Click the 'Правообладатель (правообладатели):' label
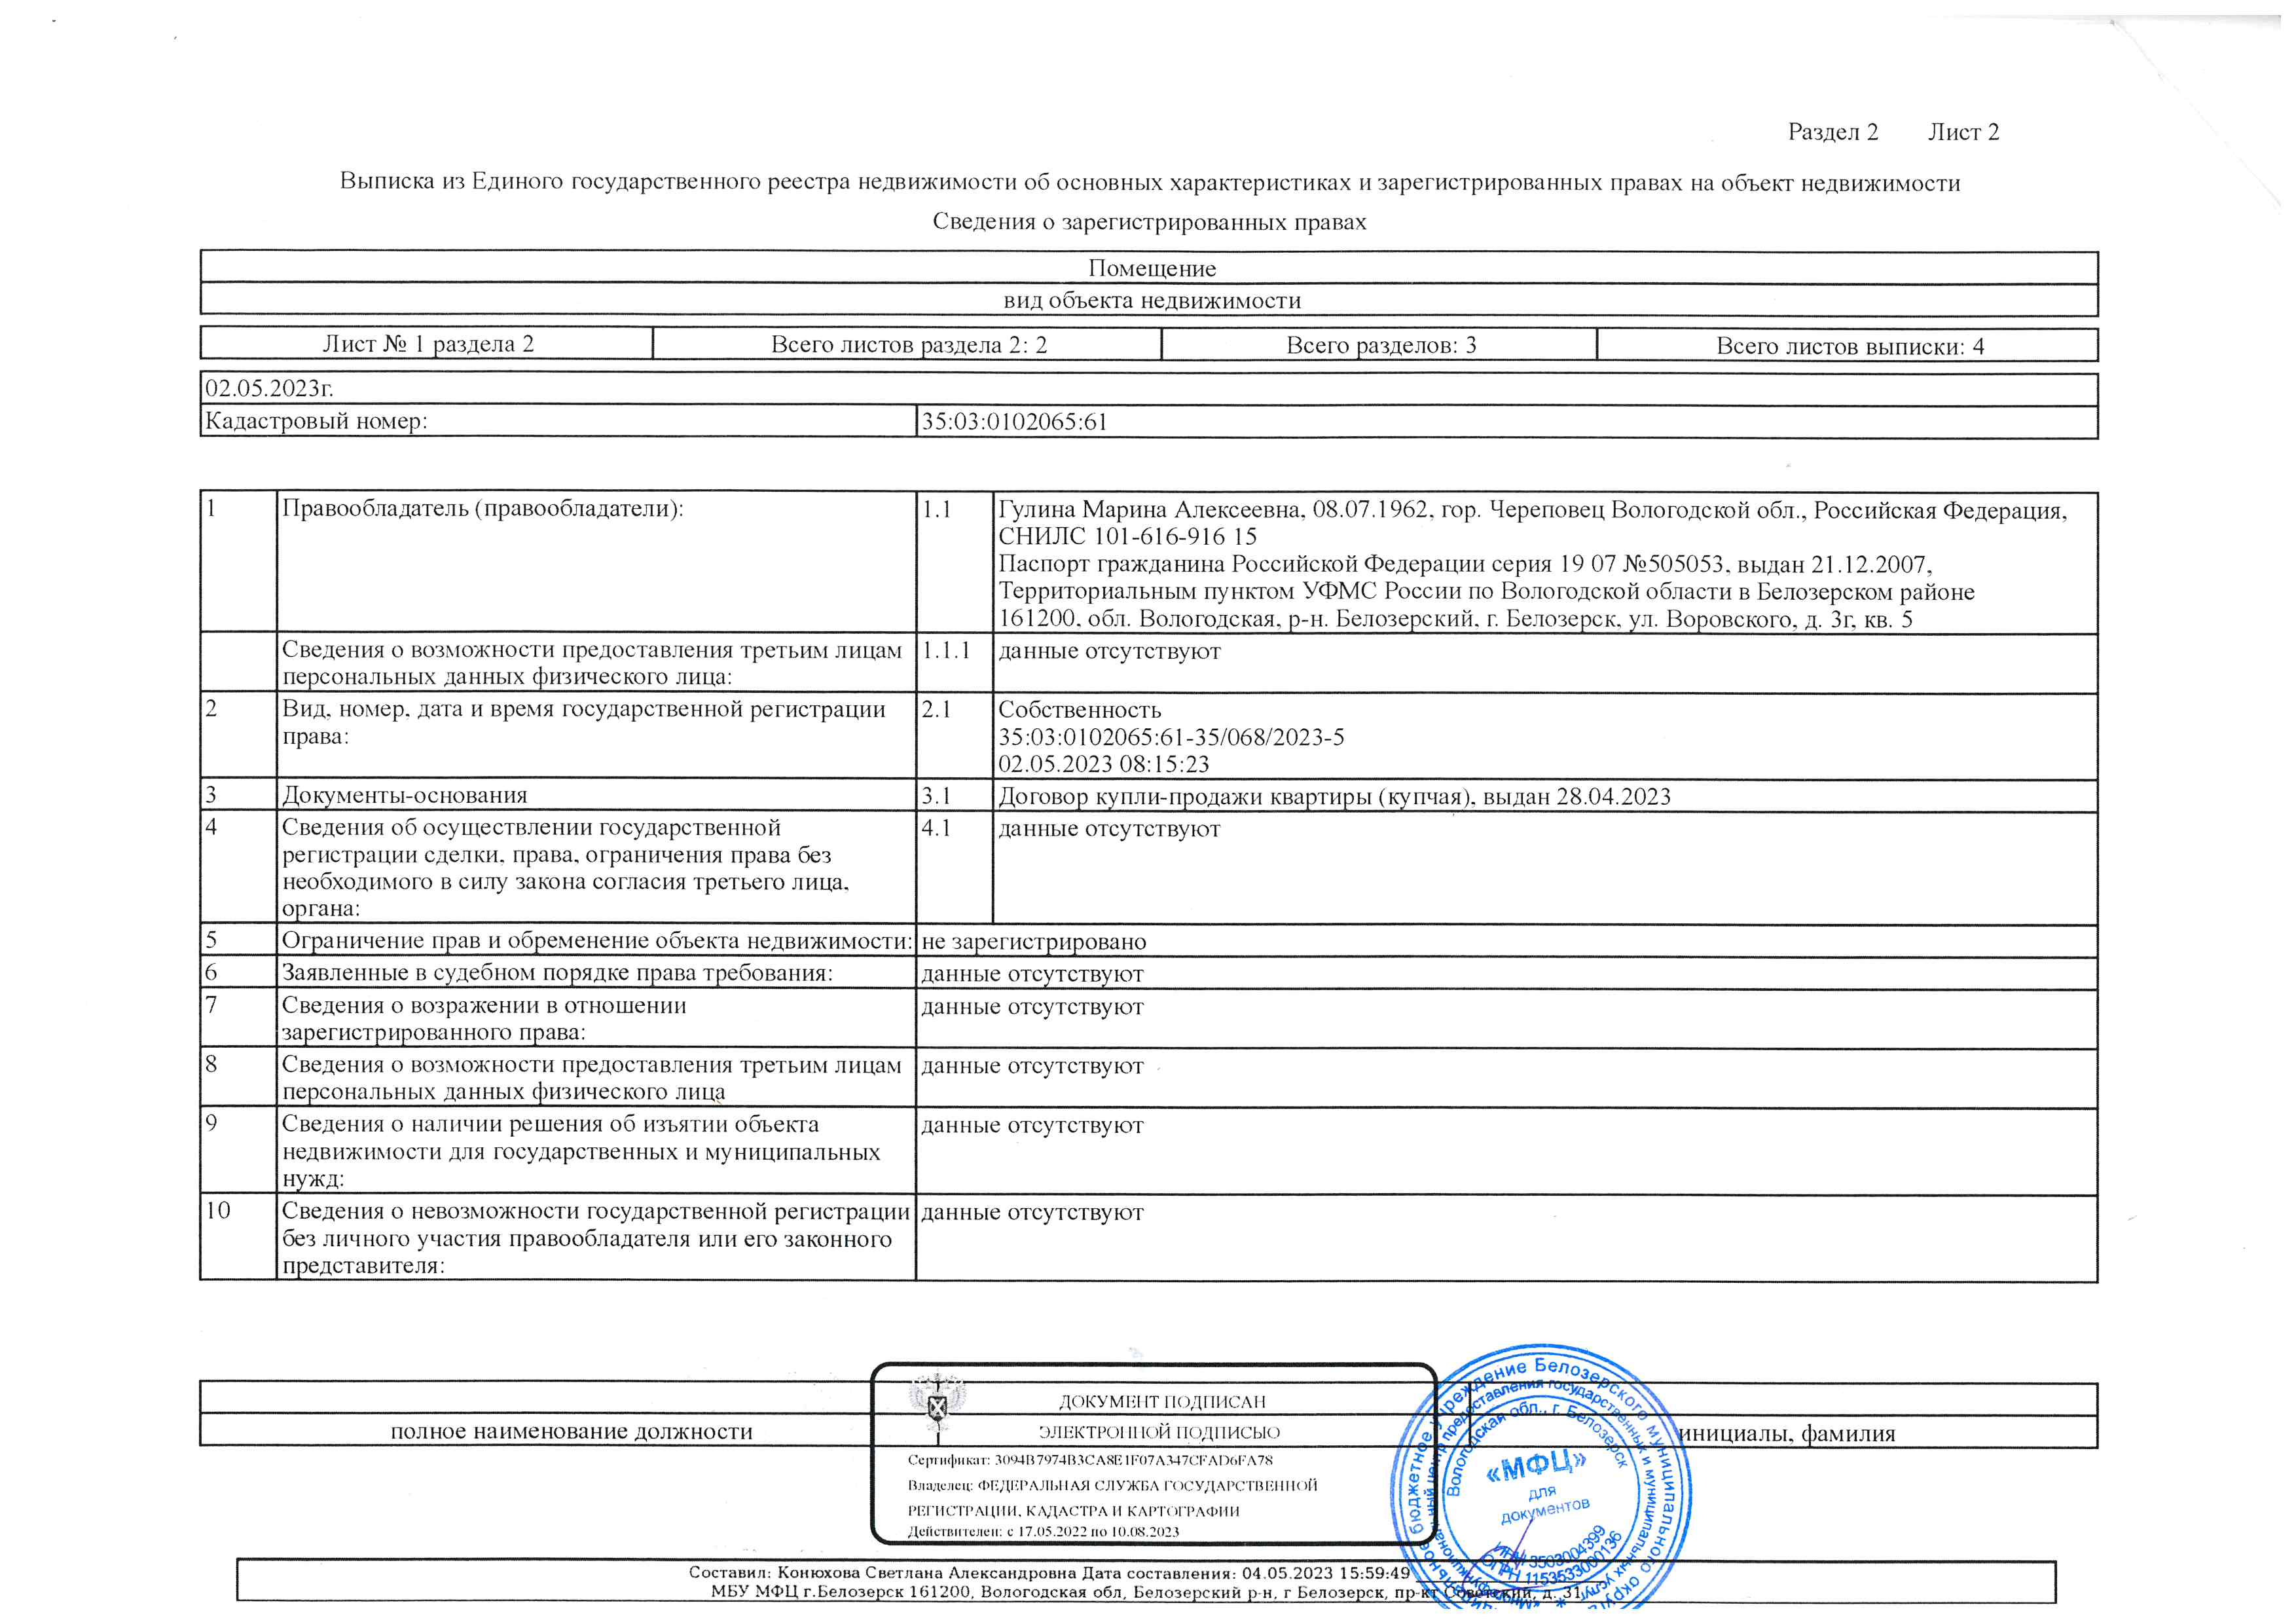This screenshot has height=1624, width=2296. click(483, 508)
